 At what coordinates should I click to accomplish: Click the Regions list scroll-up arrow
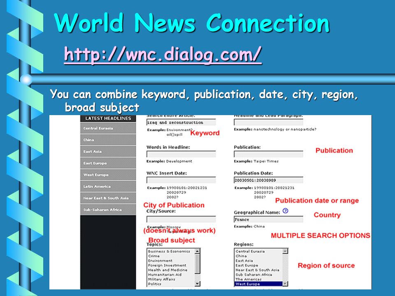pos(285,251)
